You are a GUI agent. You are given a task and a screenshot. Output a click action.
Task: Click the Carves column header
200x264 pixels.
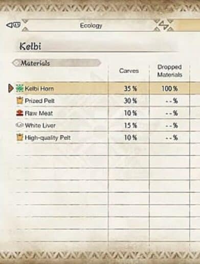129,71
